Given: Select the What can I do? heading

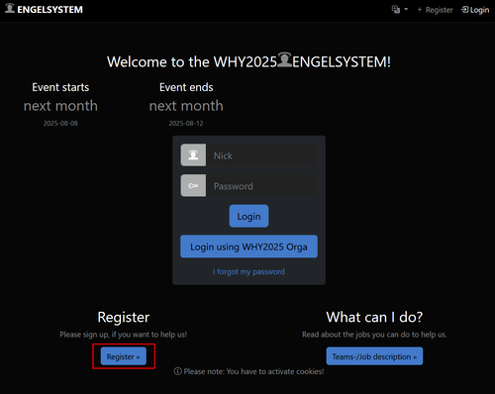Looking at the screenshot, I should pos(374,317).
